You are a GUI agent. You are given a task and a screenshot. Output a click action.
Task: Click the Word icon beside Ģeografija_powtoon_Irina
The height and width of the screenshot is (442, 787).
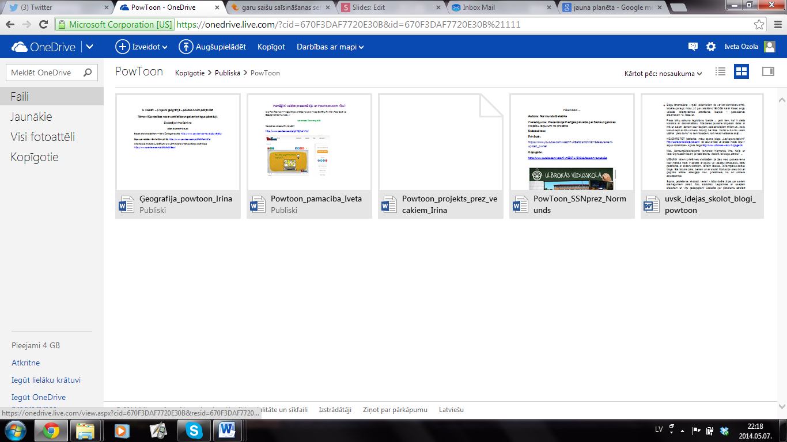[126, 204]
